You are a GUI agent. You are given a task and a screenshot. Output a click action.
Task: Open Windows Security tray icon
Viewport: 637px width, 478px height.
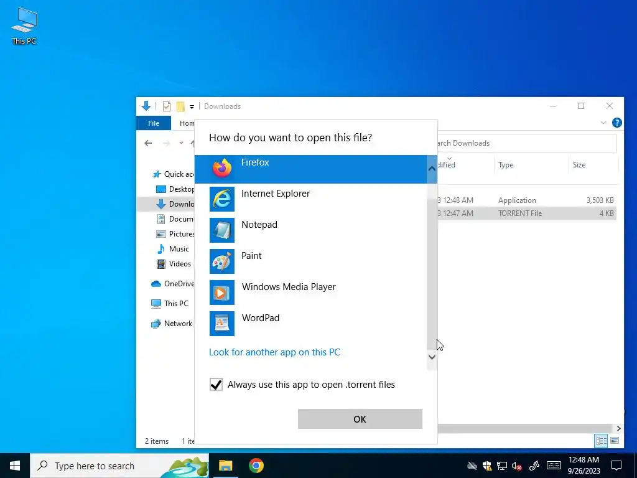coord(486,466)
